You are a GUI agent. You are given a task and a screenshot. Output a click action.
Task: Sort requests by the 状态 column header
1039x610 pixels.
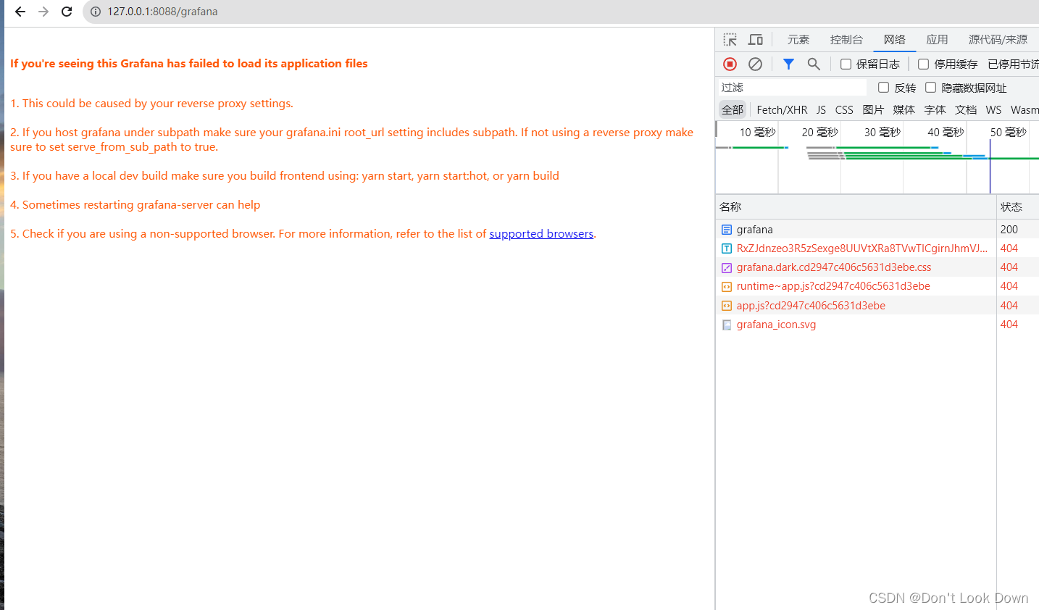pyautogui.click(x=1017, y=207)
